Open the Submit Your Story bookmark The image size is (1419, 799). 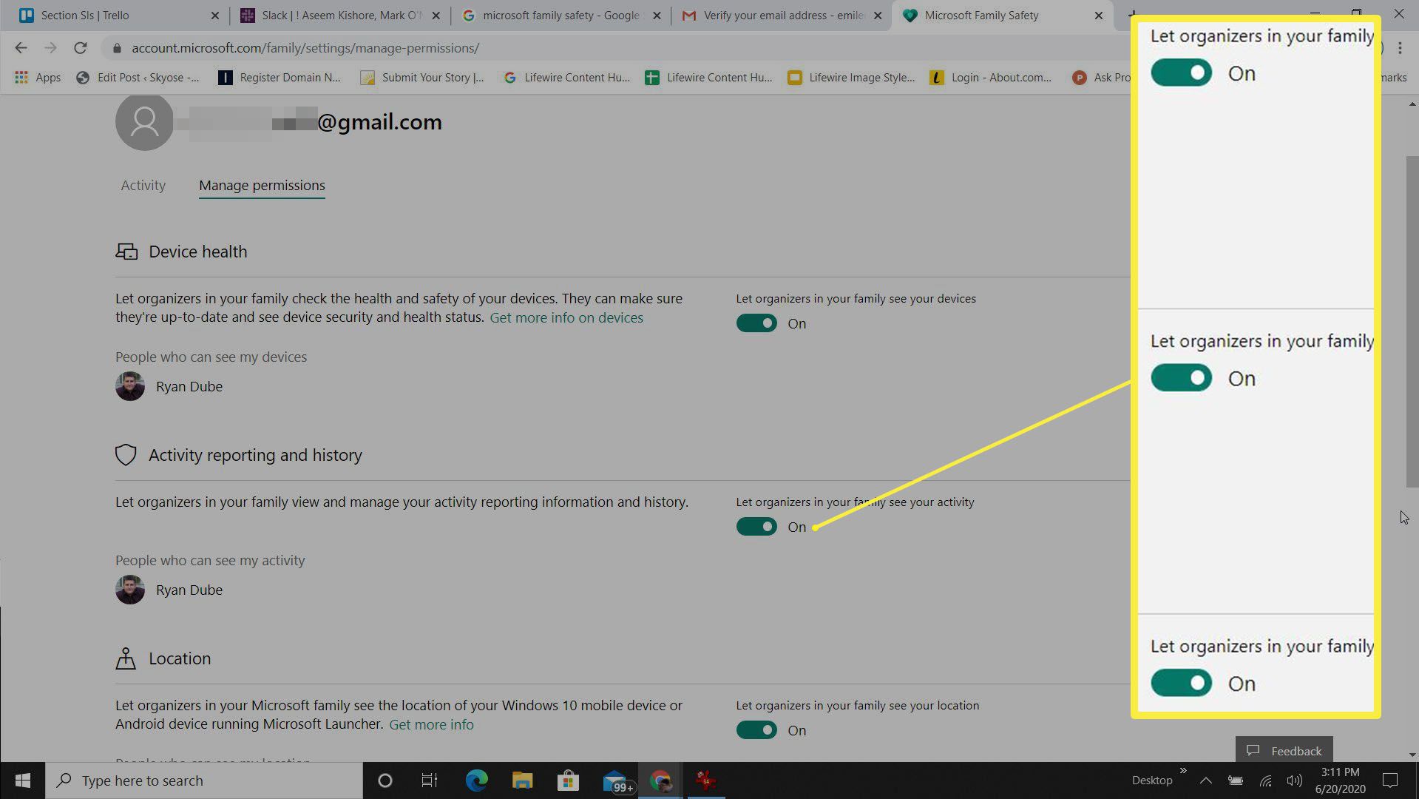coord(422,77)
